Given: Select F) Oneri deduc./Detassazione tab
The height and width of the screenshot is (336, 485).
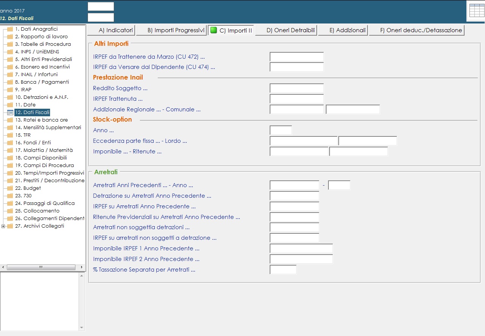Looking at the screenshot, I should click(416, 30).
